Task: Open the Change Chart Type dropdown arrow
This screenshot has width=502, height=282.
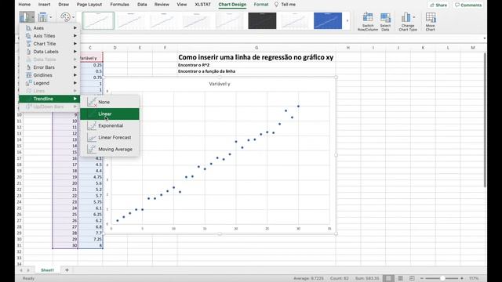Action: (x=414, y=17)
